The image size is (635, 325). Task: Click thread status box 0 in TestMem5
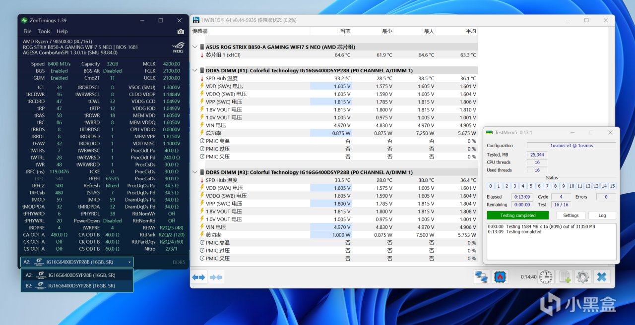(491, 186)
